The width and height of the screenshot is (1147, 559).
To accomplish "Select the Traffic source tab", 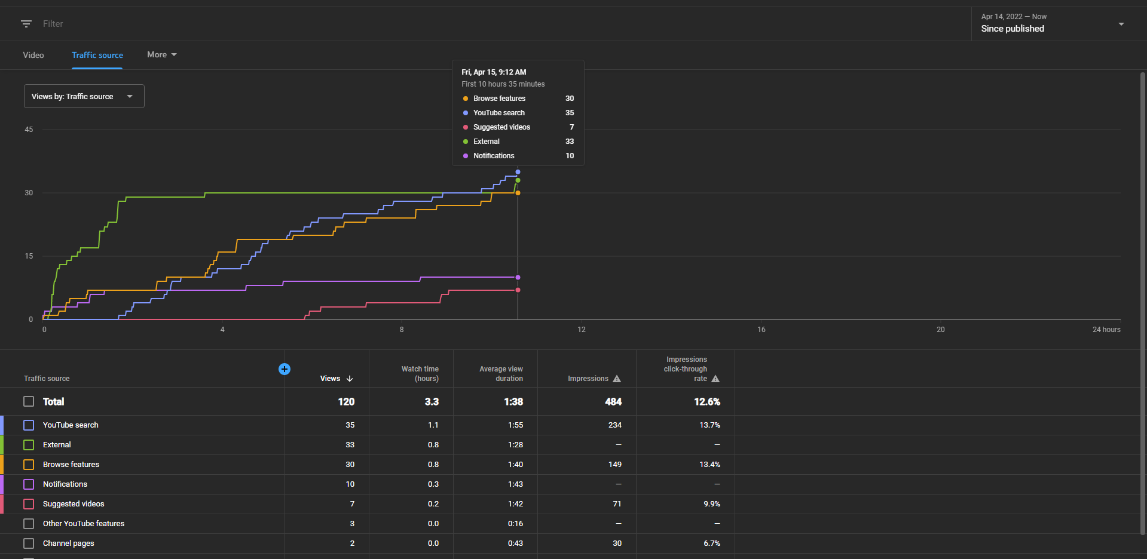I will click(x=97, y=55).
